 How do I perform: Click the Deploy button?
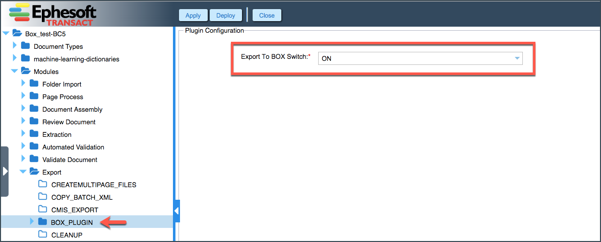coord(226,15)
